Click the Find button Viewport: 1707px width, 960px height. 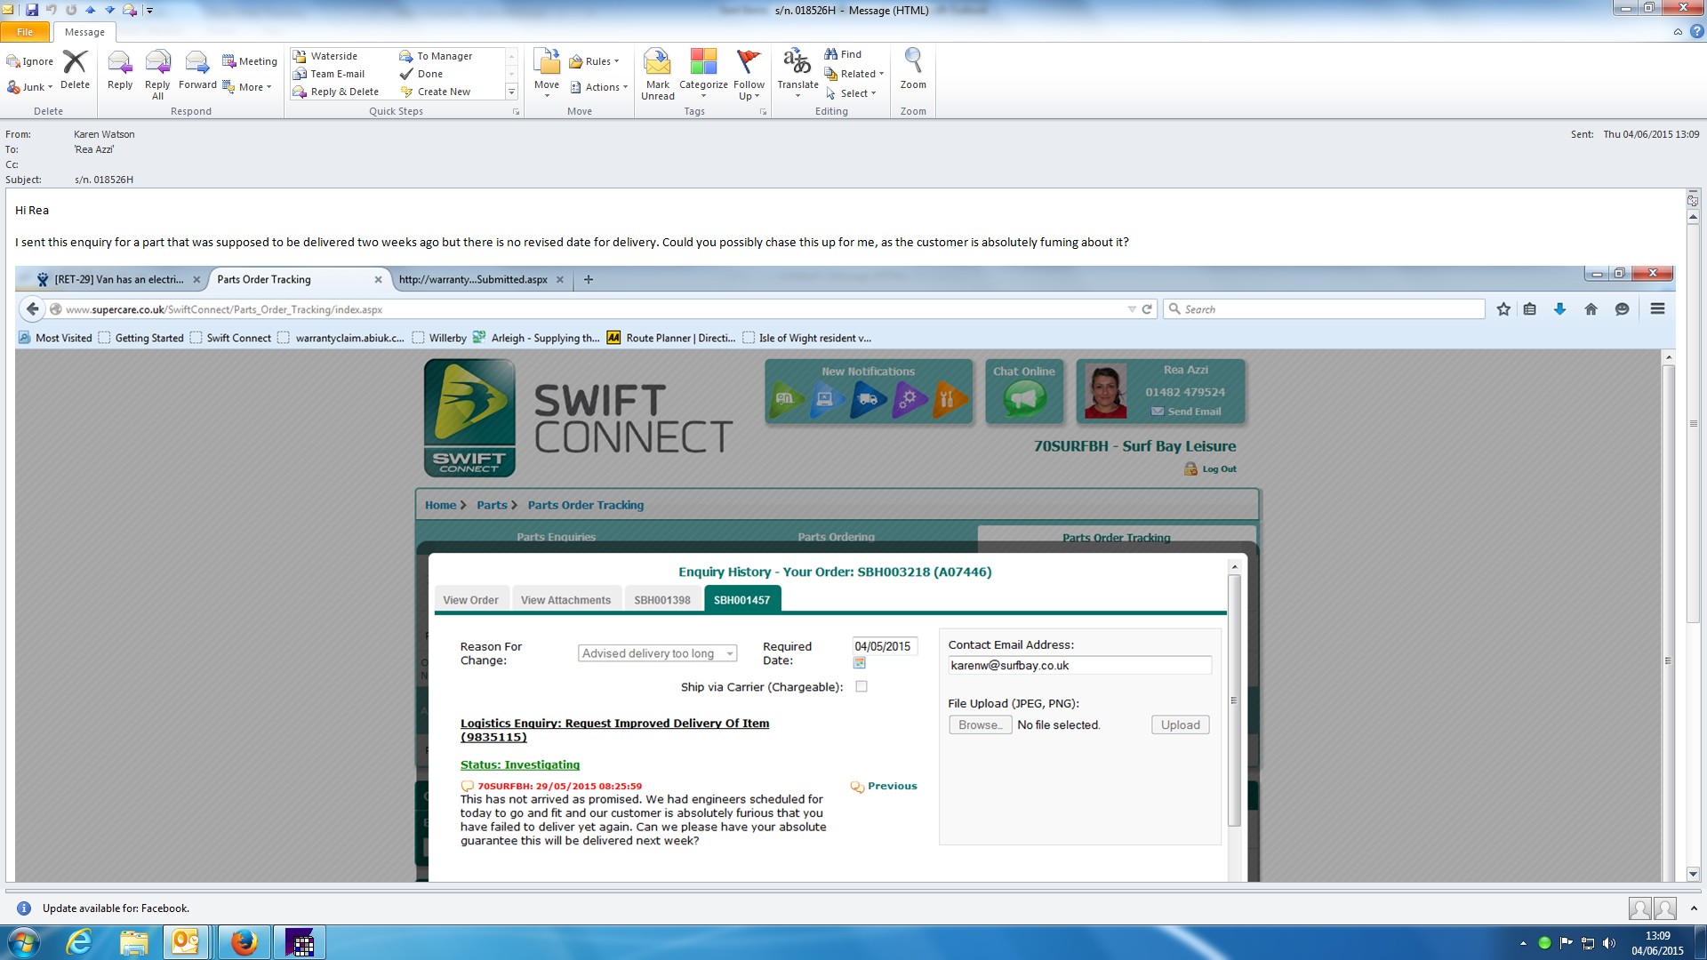pos(843,54)
